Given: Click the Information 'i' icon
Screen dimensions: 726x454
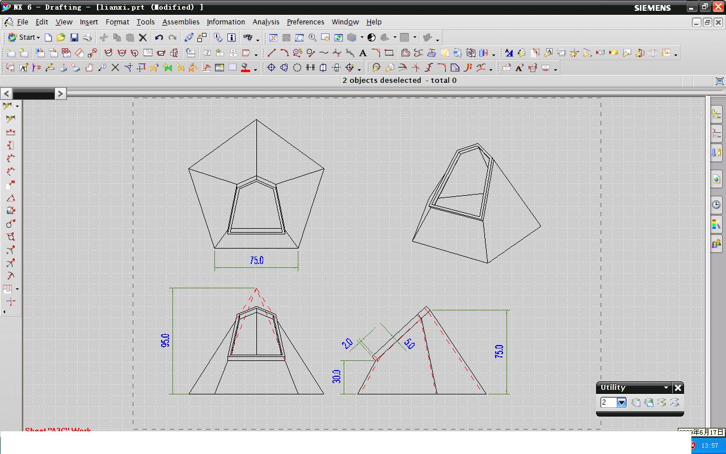Looking at the screenshot, I should [x=231, y=37].
